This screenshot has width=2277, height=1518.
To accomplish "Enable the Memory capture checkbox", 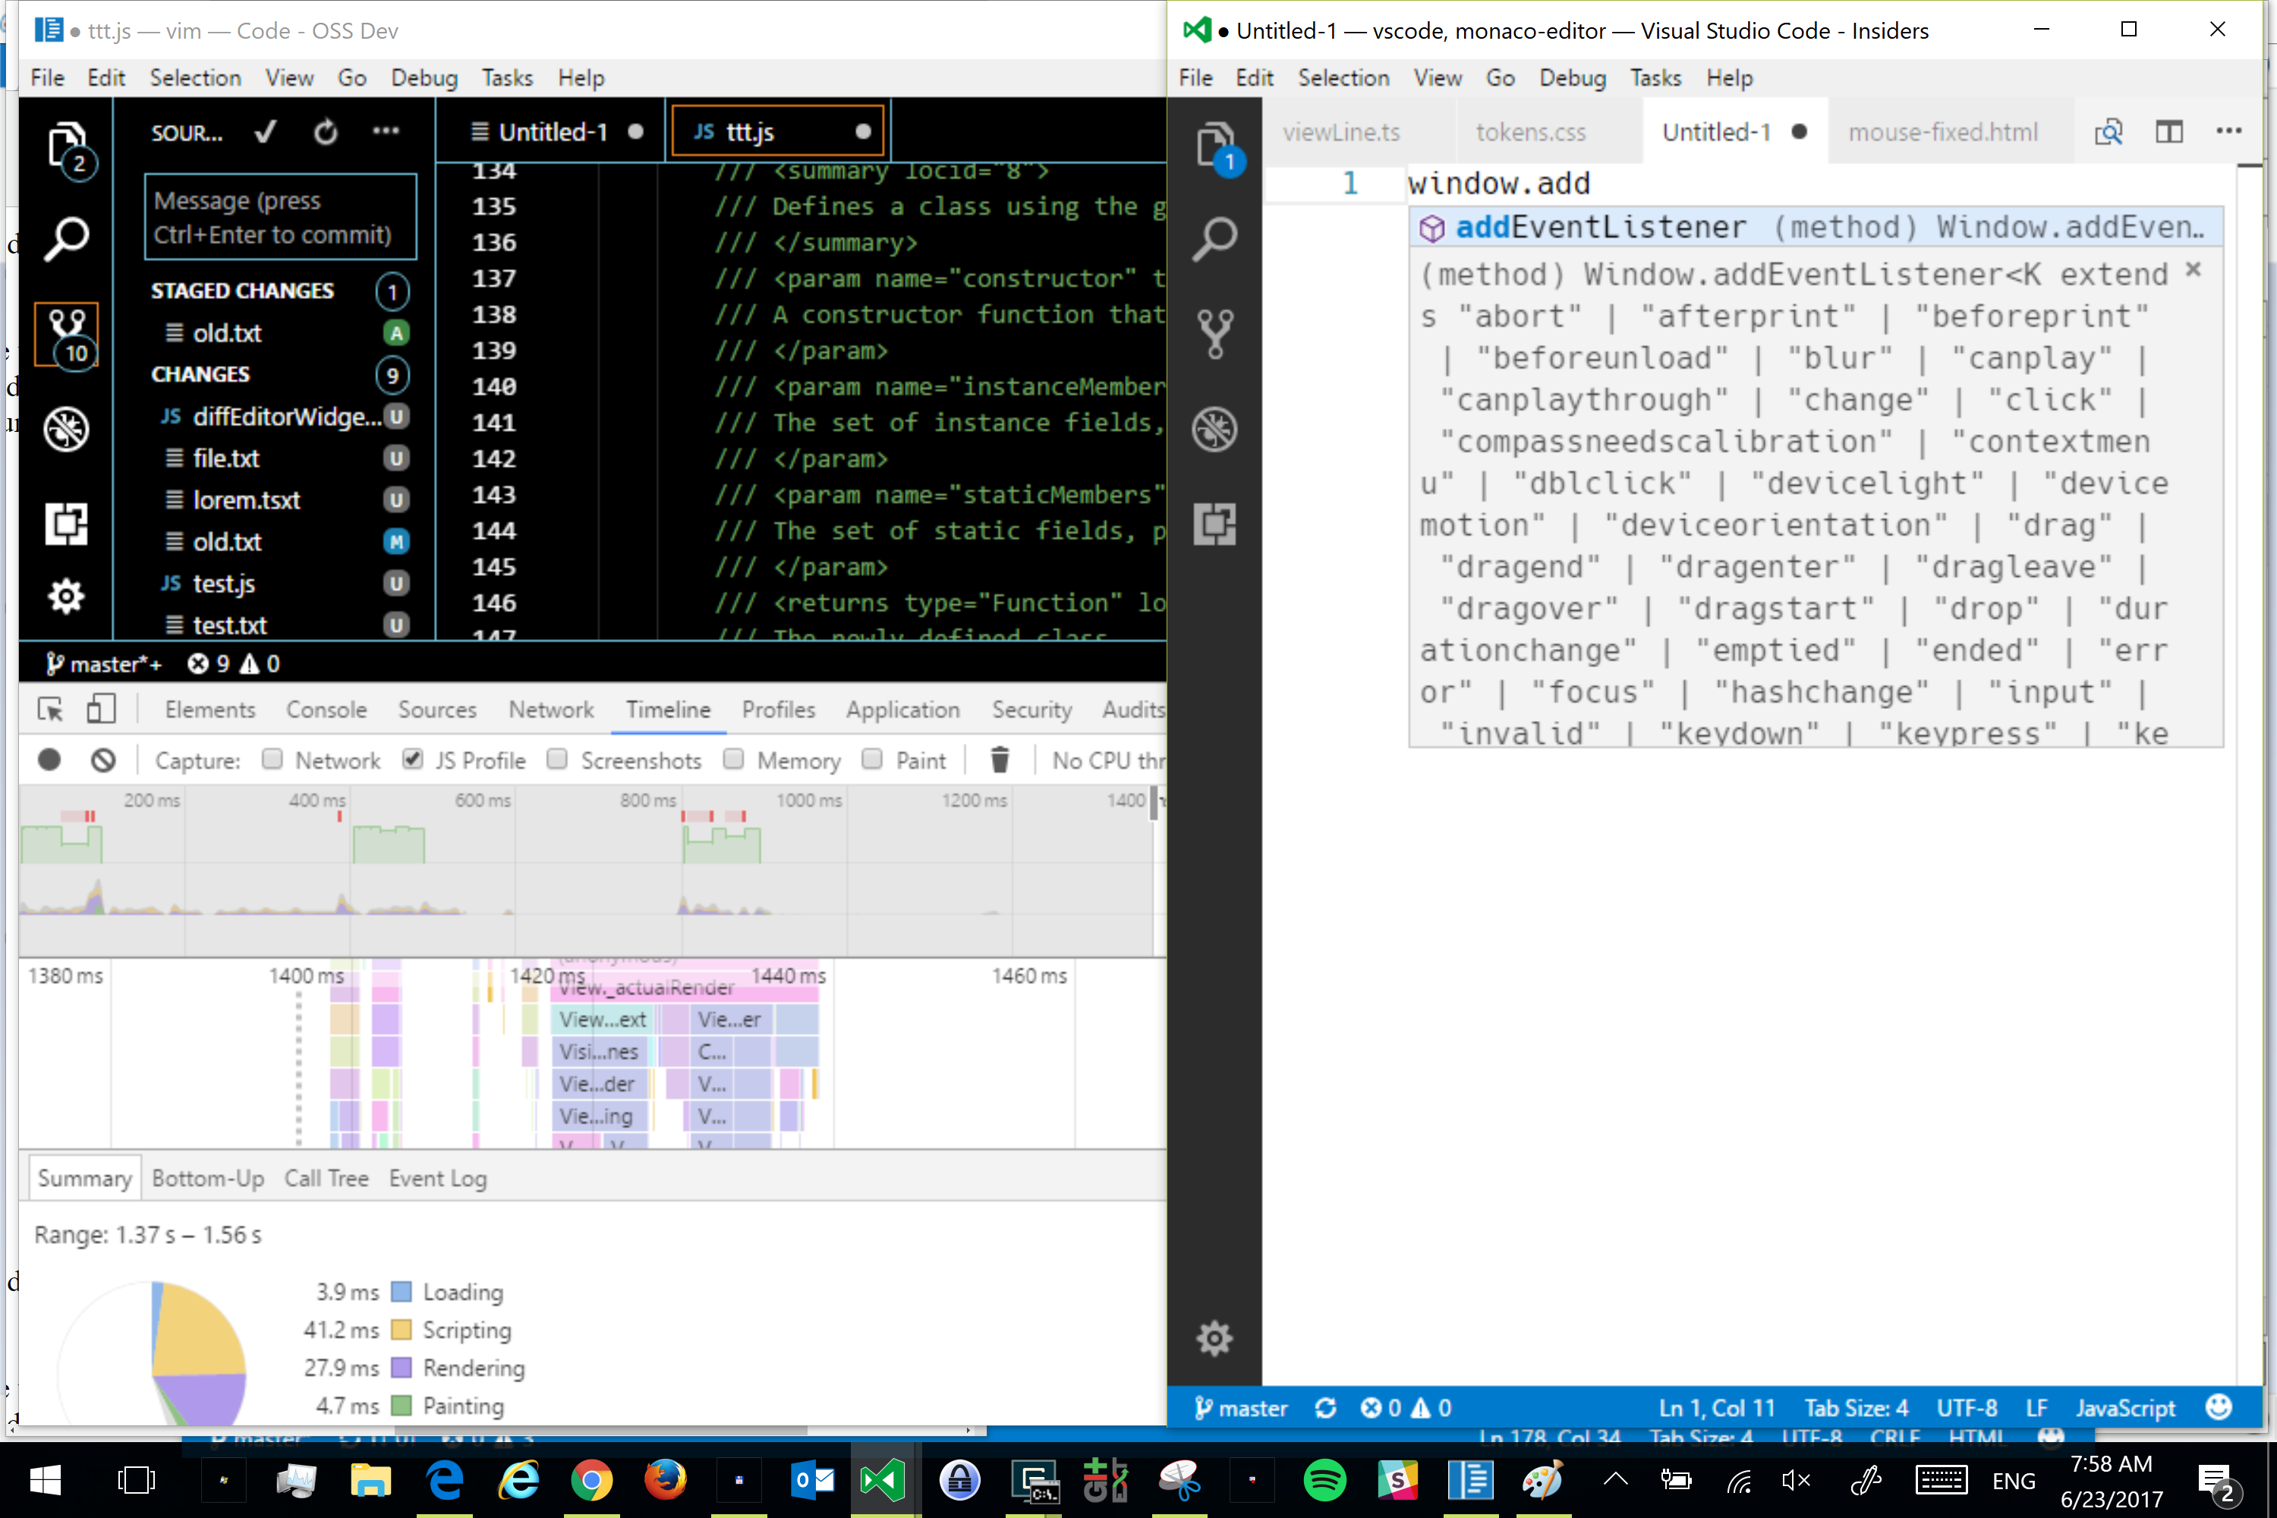I will 734,760.
